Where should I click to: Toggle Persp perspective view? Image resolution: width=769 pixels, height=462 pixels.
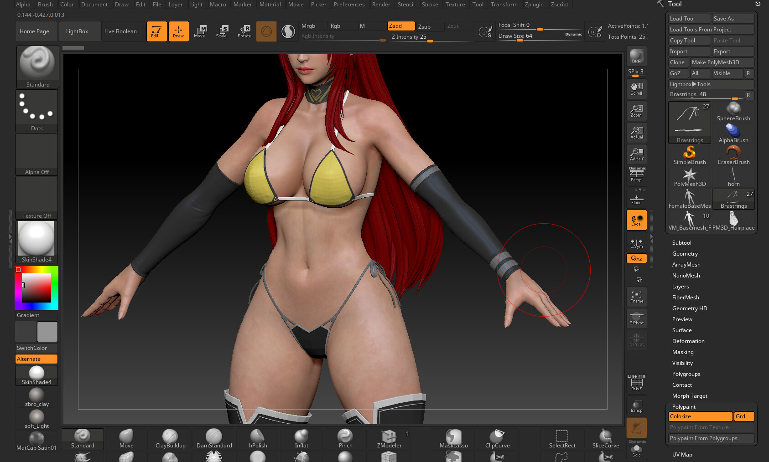(636, 175)
